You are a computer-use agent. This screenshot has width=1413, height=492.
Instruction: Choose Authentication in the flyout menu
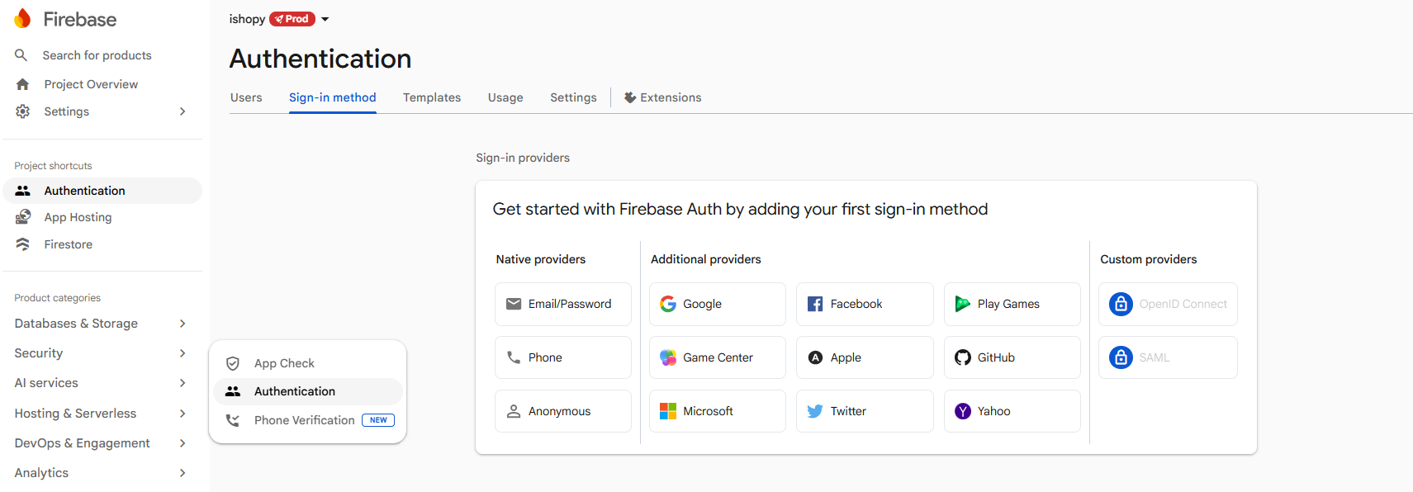point(308,391)
